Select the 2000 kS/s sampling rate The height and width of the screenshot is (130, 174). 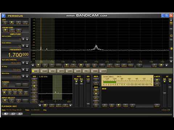point(26,93)
